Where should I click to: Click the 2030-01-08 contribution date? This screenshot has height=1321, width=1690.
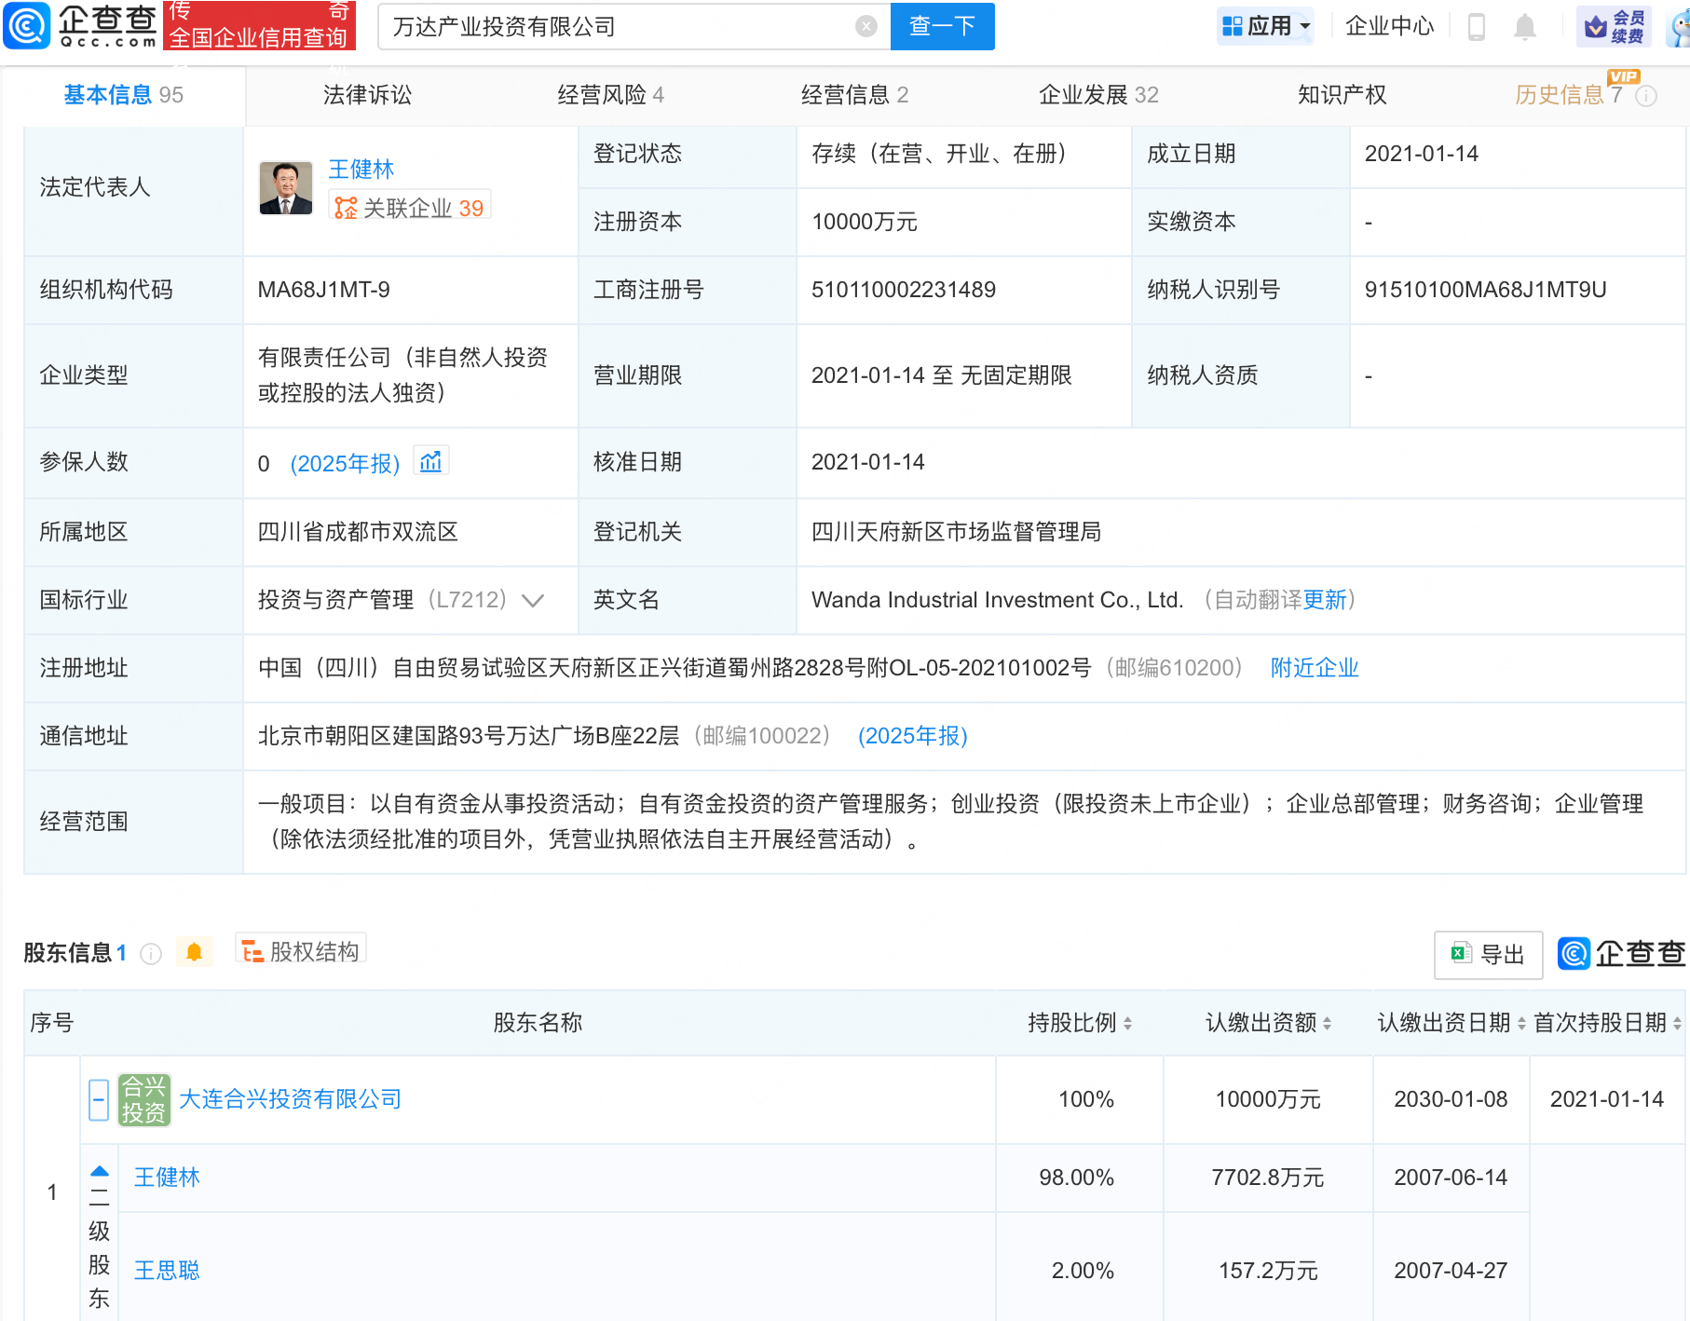(x=1451, y=1099)
